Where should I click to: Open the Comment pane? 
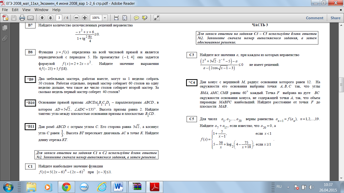[x=315, y=18]
